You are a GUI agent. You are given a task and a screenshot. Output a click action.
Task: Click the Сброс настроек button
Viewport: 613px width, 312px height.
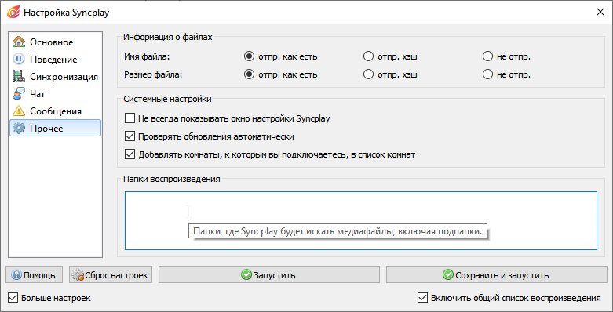point(111,275)
